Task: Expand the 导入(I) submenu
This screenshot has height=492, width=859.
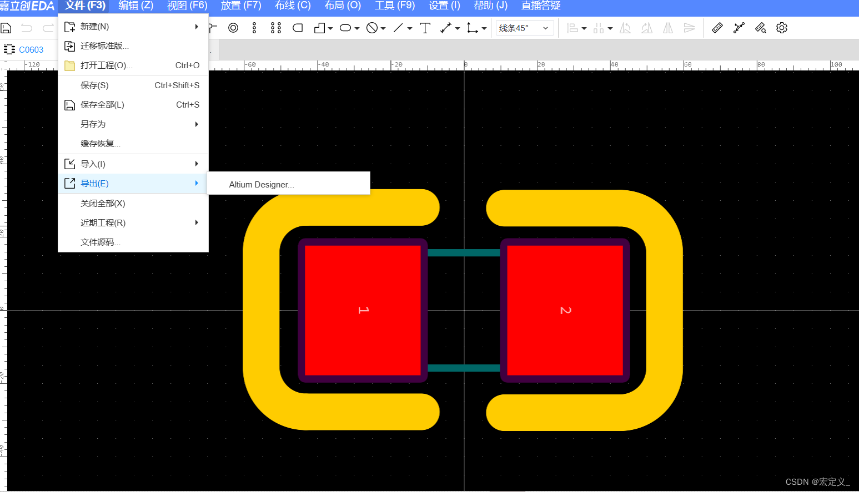Action: coord(133,164)
